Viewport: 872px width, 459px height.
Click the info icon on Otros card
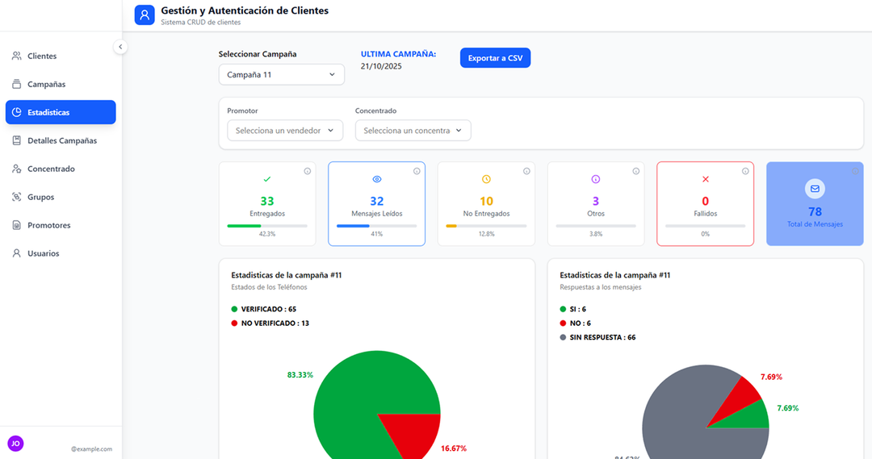[635, 171]
